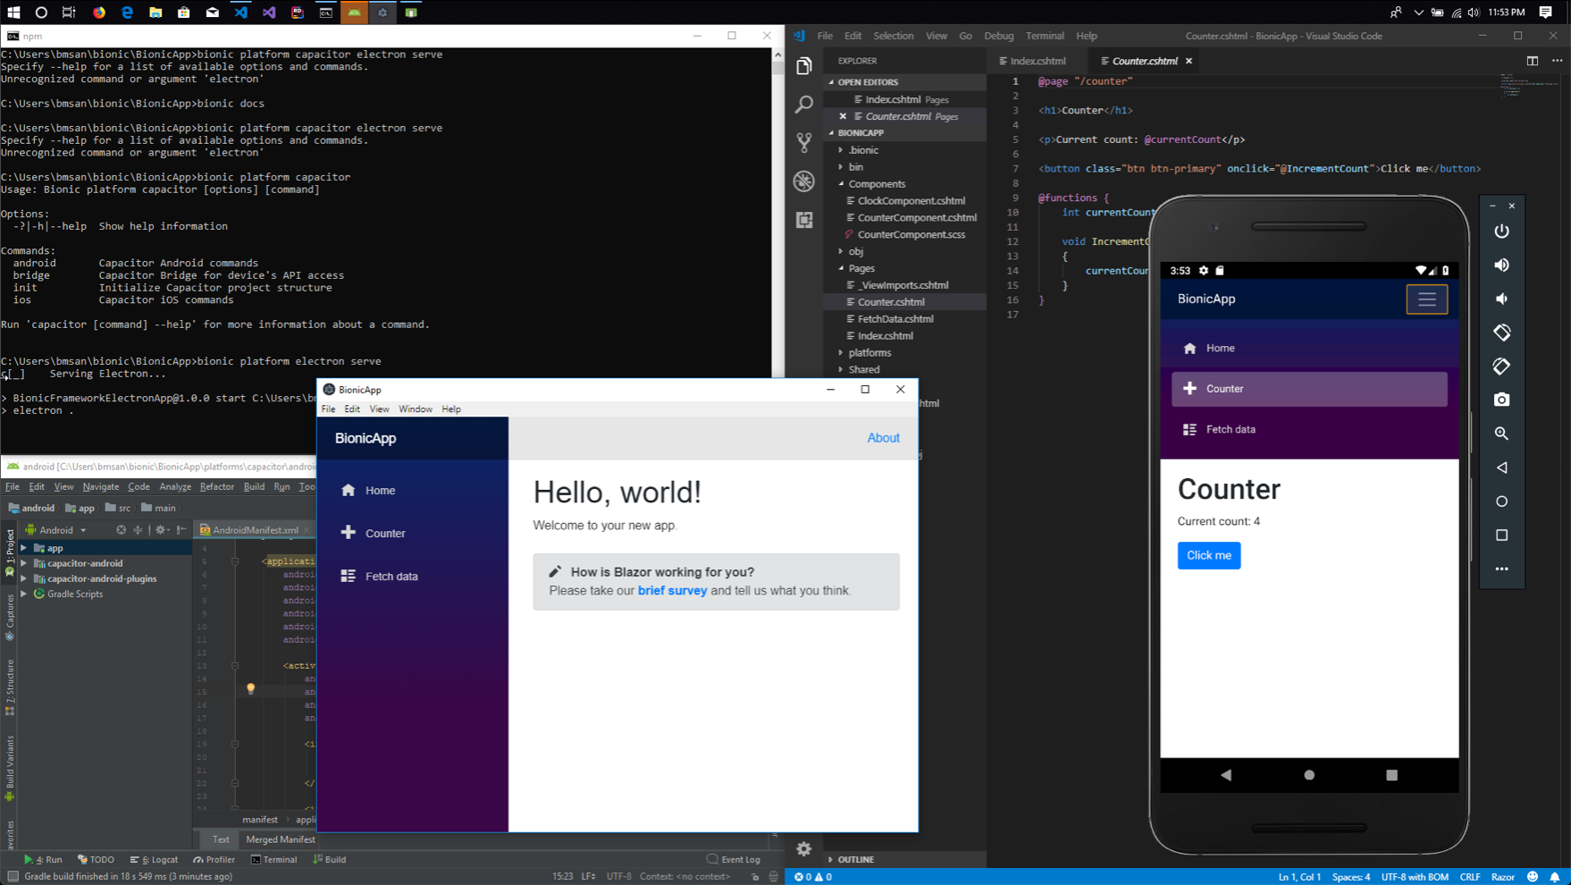Rotate the emulator right
The width and height of the screenshot is (1571, 885).
(1502, 367)
